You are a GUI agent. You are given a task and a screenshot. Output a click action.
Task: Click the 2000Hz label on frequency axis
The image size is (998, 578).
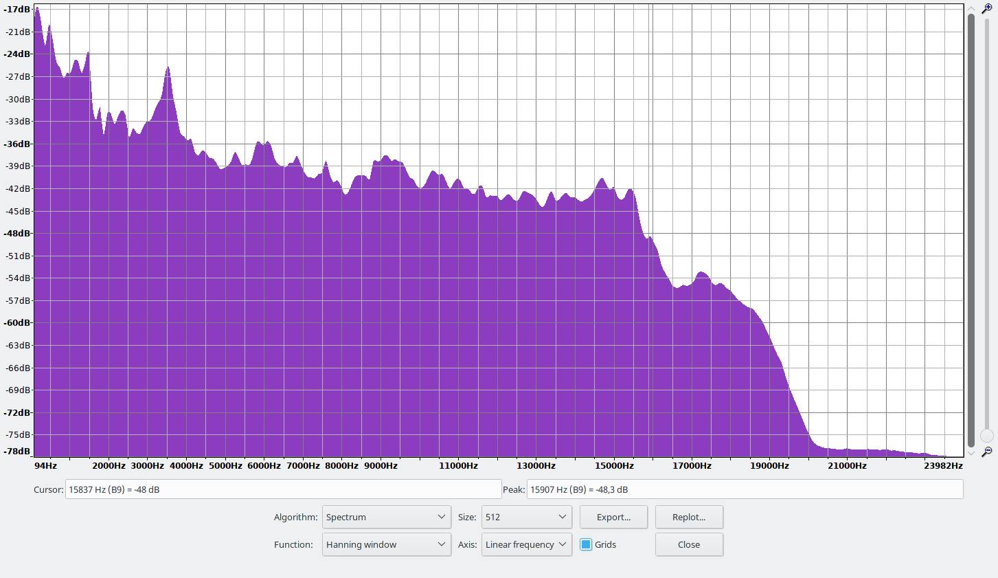click(109, 465)
